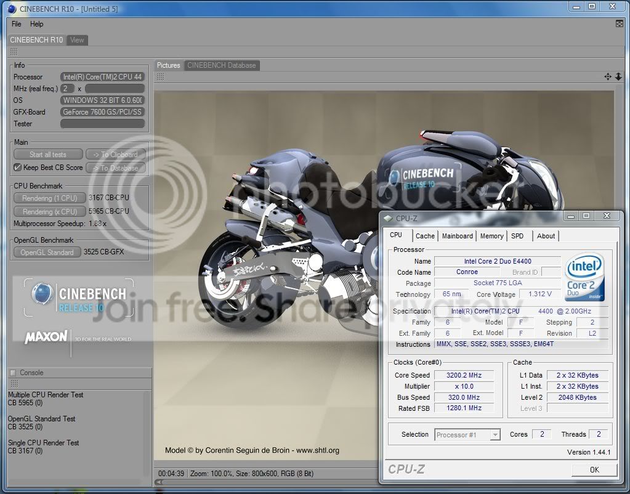Select the CPU tab in CPU-Z
The height and width of the screenshot is (494, 630).
396,235
